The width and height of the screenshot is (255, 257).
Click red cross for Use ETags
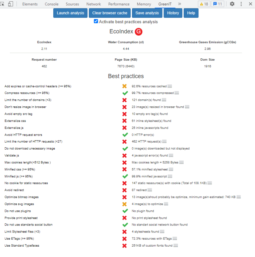[x=125, y=239]
